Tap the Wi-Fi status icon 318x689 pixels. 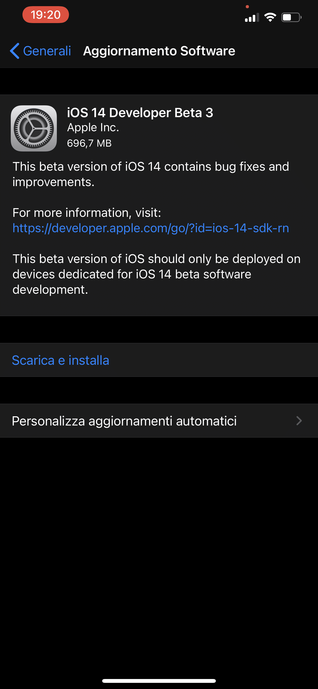pyautogui.click(x=270, y=17)
